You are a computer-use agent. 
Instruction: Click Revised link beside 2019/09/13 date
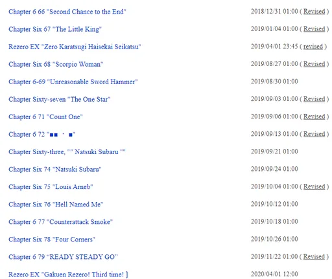pyautogui.click(x=314, y=134)
